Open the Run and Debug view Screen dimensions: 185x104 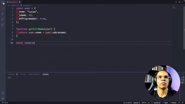pos(3,19)
